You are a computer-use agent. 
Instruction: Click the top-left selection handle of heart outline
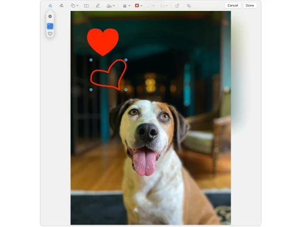click(91, 60)
